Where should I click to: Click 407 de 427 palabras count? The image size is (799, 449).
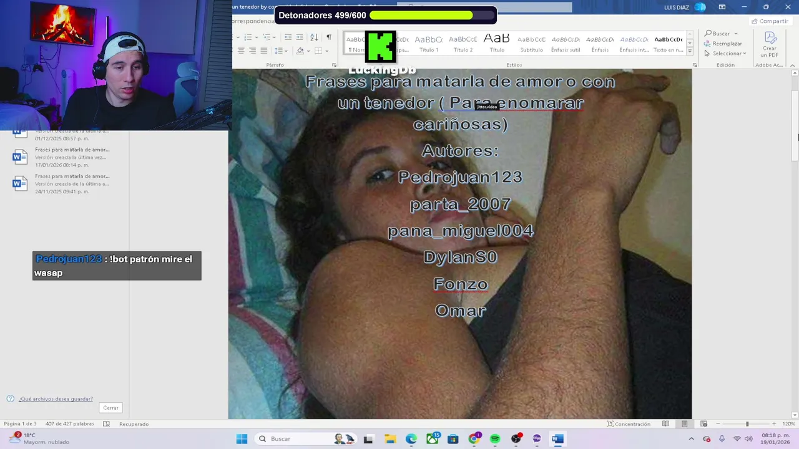coord(70,424)
